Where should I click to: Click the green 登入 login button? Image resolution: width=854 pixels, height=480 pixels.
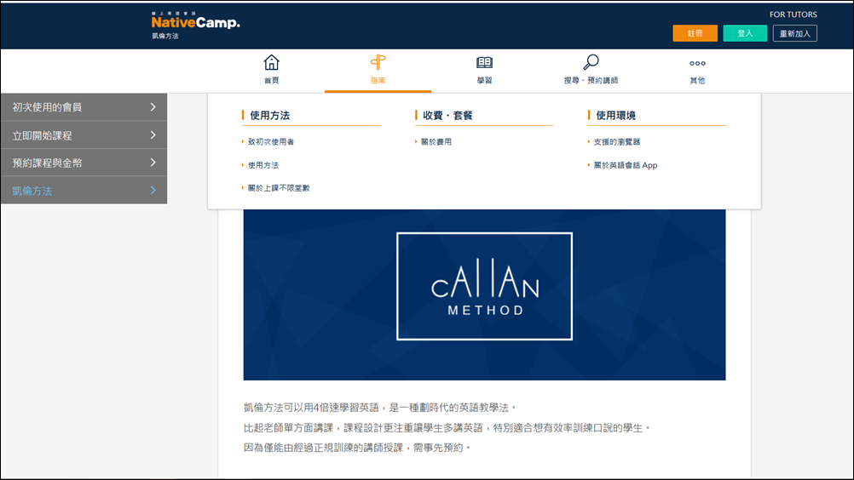coord(745,33)
